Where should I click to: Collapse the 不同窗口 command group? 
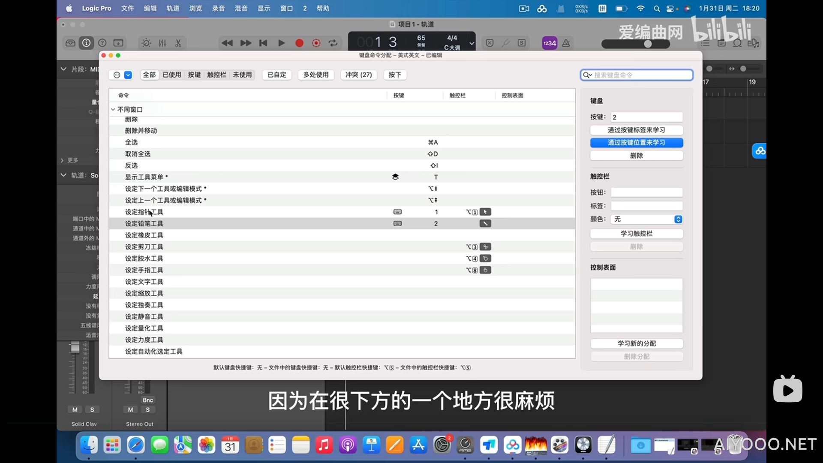point(113,110)
